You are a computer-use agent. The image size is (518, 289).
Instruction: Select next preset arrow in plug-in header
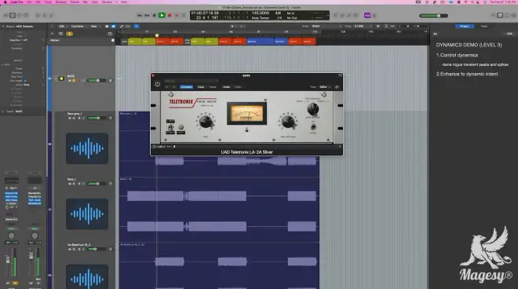click(x=174, y=87)
